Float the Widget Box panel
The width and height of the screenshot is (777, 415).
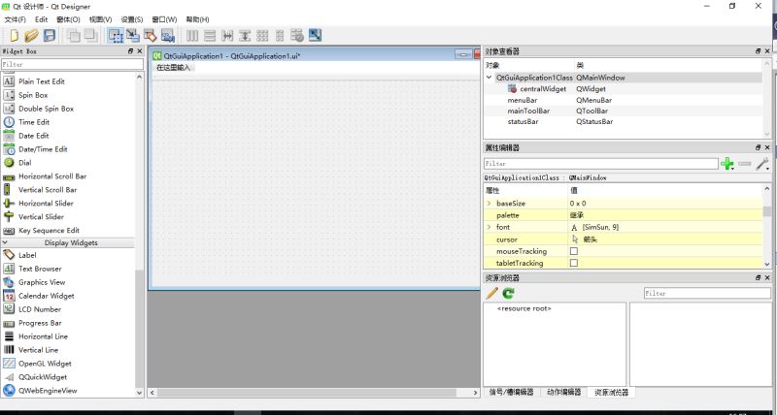click(x=130, y=51)
